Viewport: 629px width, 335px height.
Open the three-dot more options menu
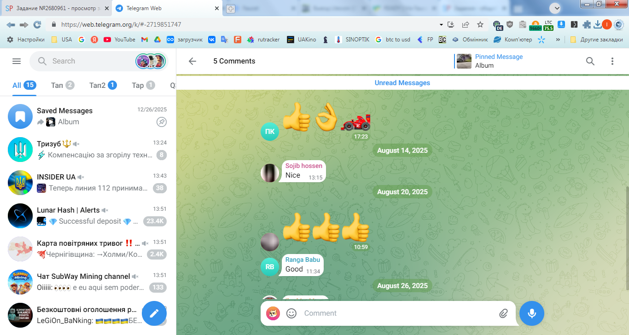pyautogui.click(x=612, y=61)
